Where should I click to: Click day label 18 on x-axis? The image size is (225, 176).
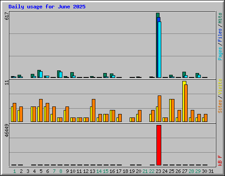[x=125, y=171]
